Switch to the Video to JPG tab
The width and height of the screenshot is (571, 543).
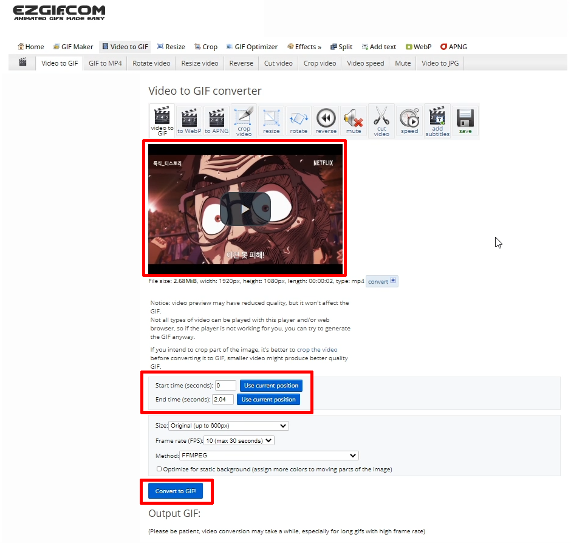(x=440, y=63)
